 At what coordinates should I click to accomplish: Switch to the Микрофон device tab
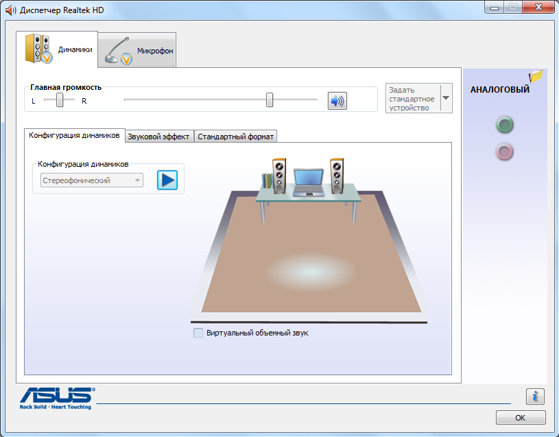pyautogui.click(x=137, y=50)
